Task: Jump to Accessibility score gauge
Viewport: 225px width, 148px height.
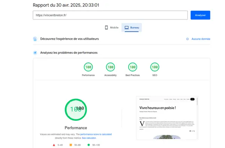Action: tap(110, 67)
